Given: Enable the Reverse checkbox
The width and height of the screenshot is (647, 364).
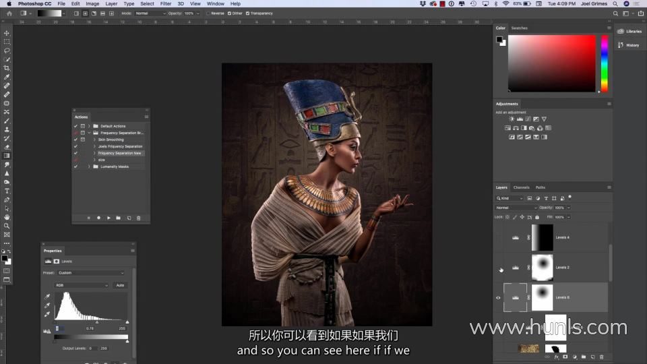Looking at the screenshot, I should pyautogui.click(x=208, y=13).
